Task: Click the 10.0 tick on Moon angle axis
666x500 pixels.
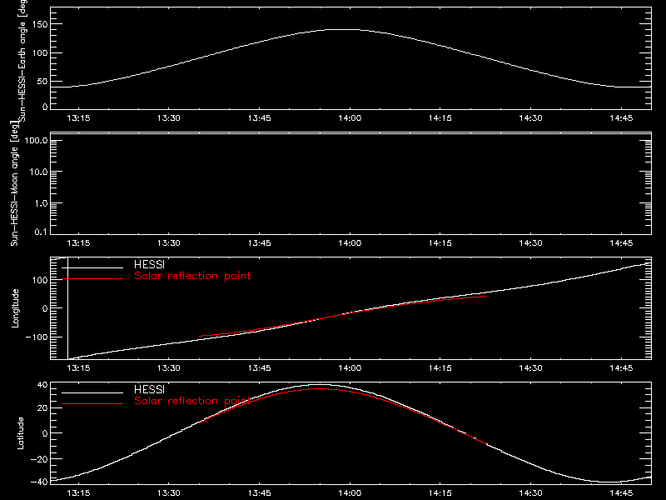Action: click(38, 172)
